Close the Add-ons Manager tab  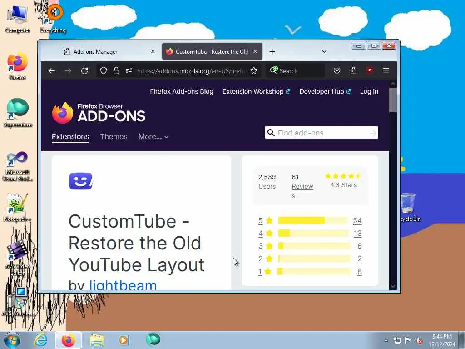(x=153, y=51)
